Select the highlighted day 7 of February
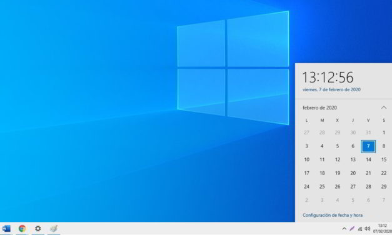 (x=368, y=146)
